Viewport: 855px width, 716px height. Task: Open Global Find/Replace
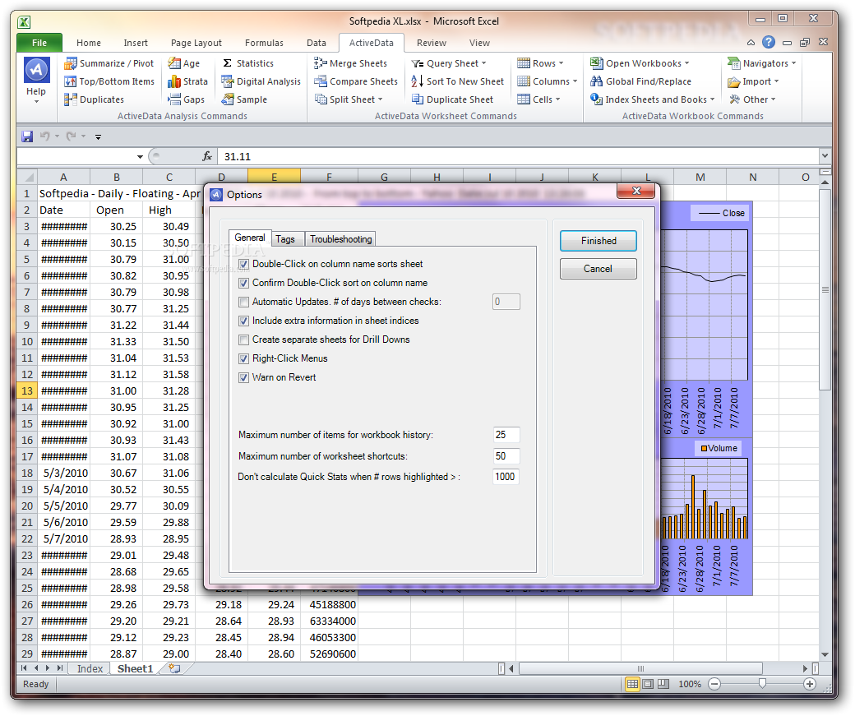(x=640, y=81)
